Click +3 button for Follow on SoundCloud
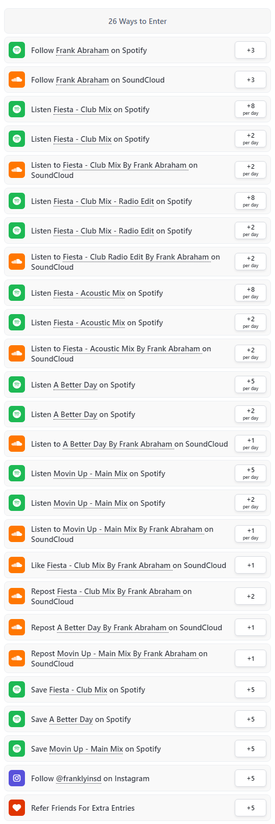This screenshot has height=824, width=275. coord(251,80)
